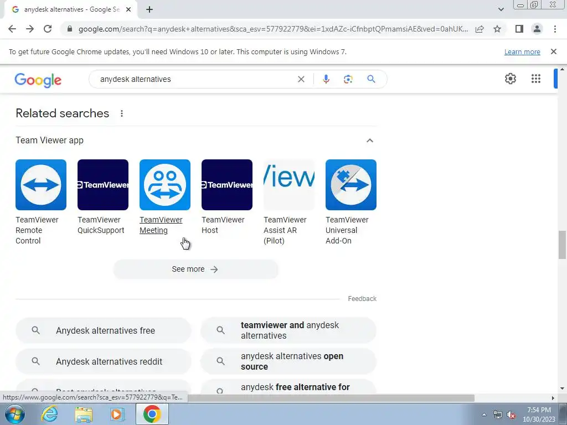Focus the anydesk alternatives search field
This screenshot has height=425, width=567.
195,79
